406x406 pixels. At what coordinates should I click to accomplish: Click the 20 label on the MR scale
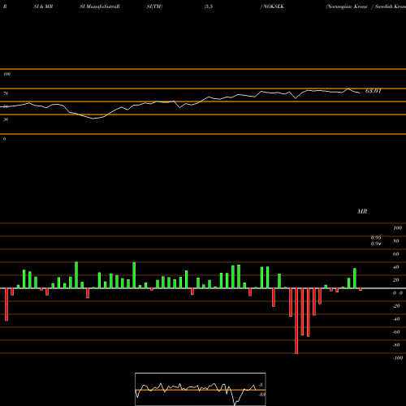pos(396,280)
